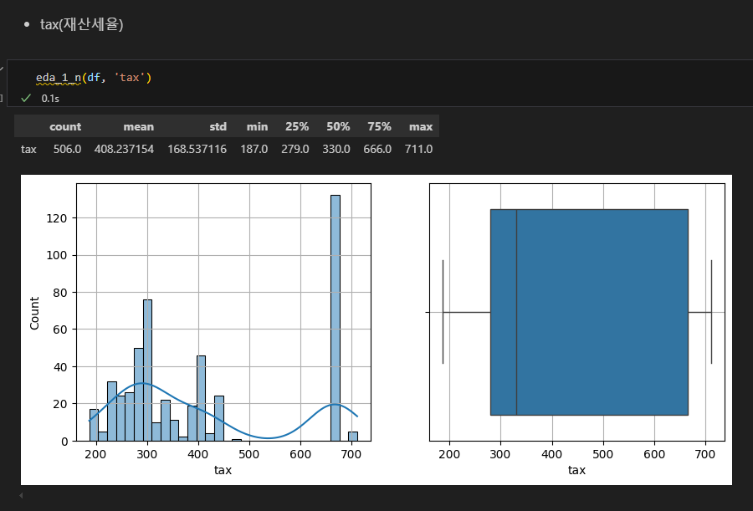Select the 75% column header
This screenshot has height=511, width=753.
(379, 127)
